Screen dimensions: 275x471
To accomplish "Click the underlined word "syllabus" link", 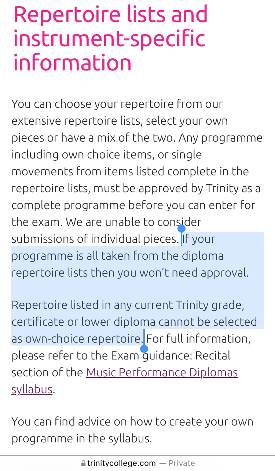I will tap(32, 389).
